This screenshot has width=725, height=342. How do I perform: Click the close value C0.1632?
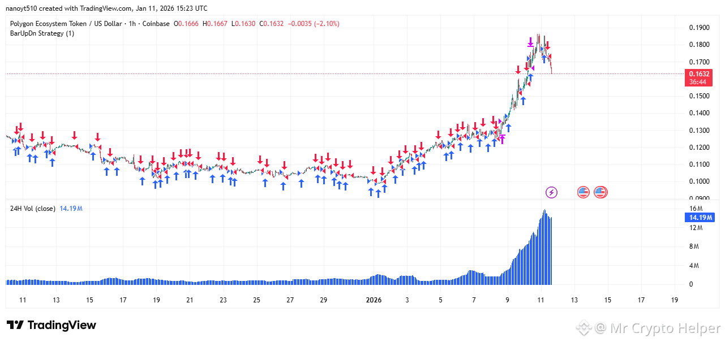click(x=271, y=24)
